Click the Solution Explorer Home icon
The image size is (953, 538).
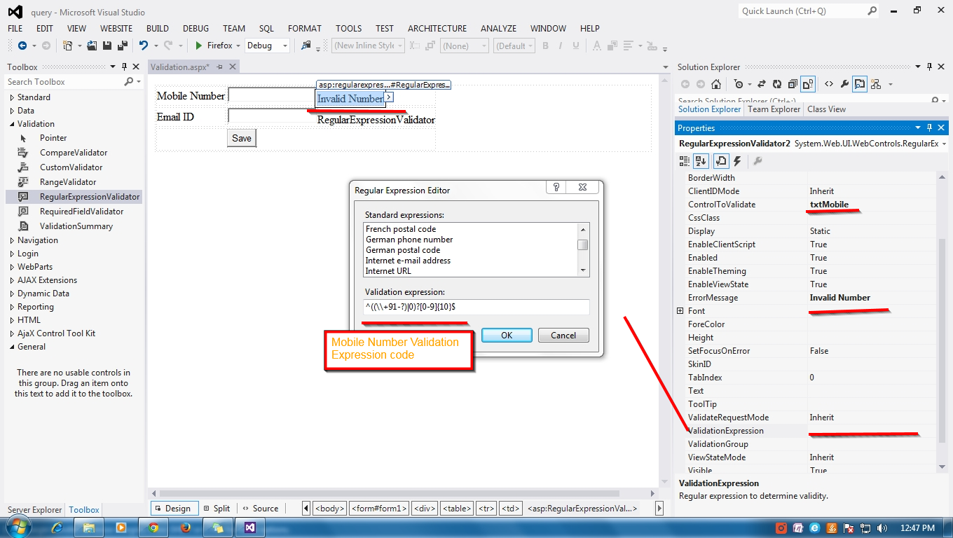[715, 84]
